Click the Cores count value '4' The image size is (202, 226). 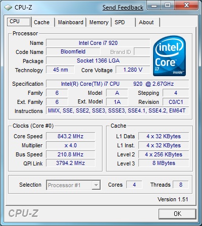[134, 185]
